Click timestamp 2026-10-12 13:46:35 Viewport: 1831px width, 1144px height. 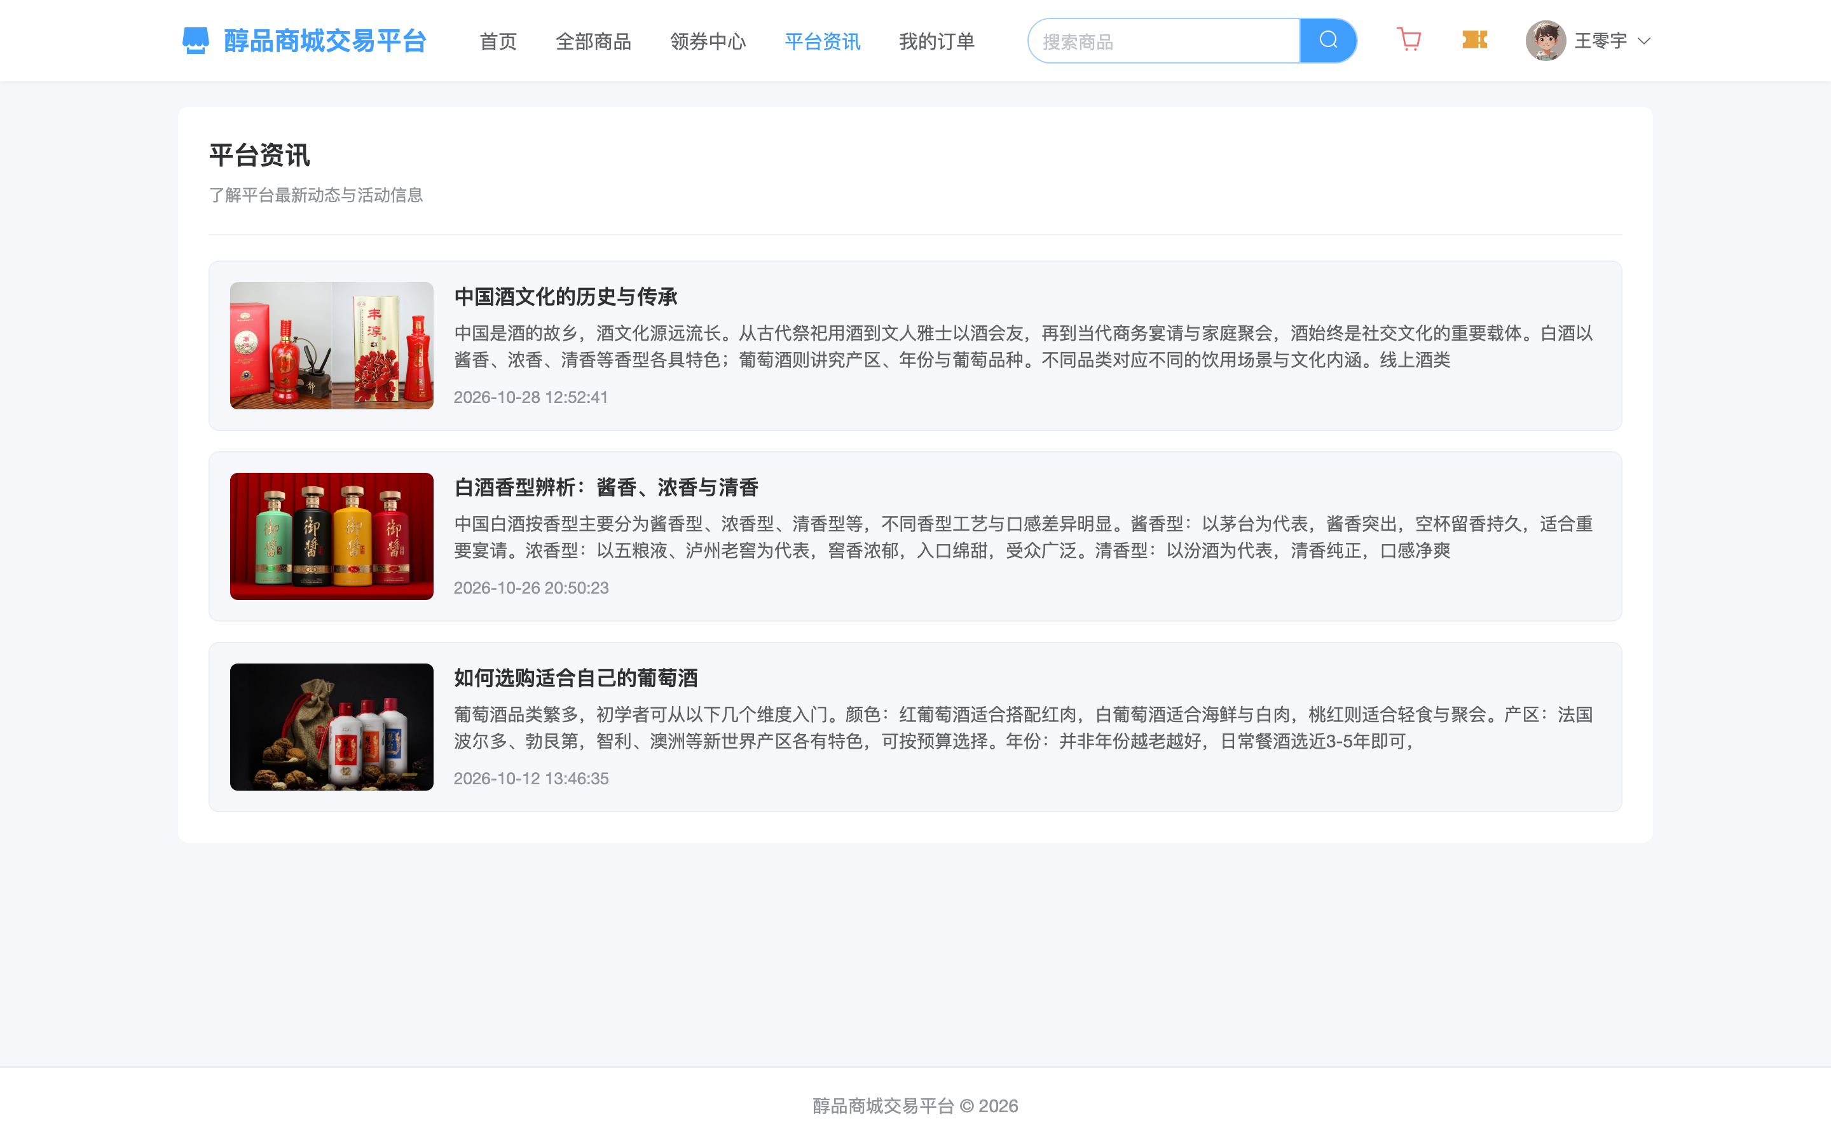tap(530, 779)
